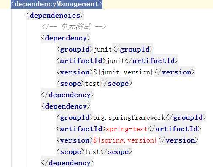Click opening version tag before ${junit.version}
The width and height of the screenshot is (213, 167).
(x=75, y=72)
